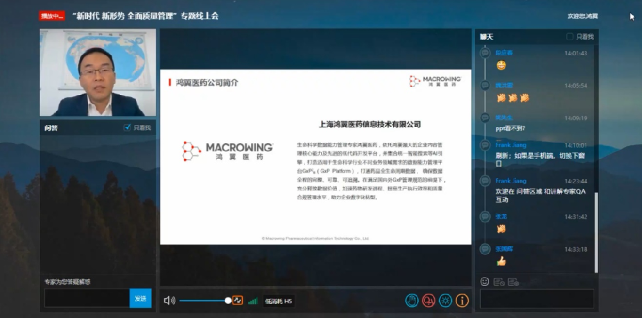Click the 聊天 panel header label
Image resolution: width=642 pixels, height=318 pixels.
pyautogui.click(x=487, y=37)
